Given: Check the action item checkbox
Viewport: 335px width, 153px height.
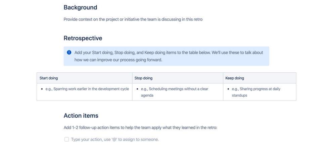Looking at the screenshot, I should (x=66, y=139).
